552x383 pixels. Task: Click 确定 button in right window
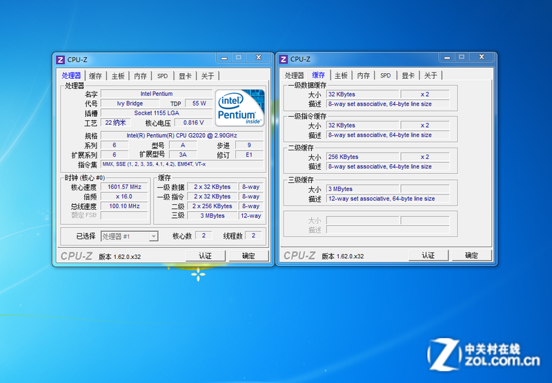[471, 255]
